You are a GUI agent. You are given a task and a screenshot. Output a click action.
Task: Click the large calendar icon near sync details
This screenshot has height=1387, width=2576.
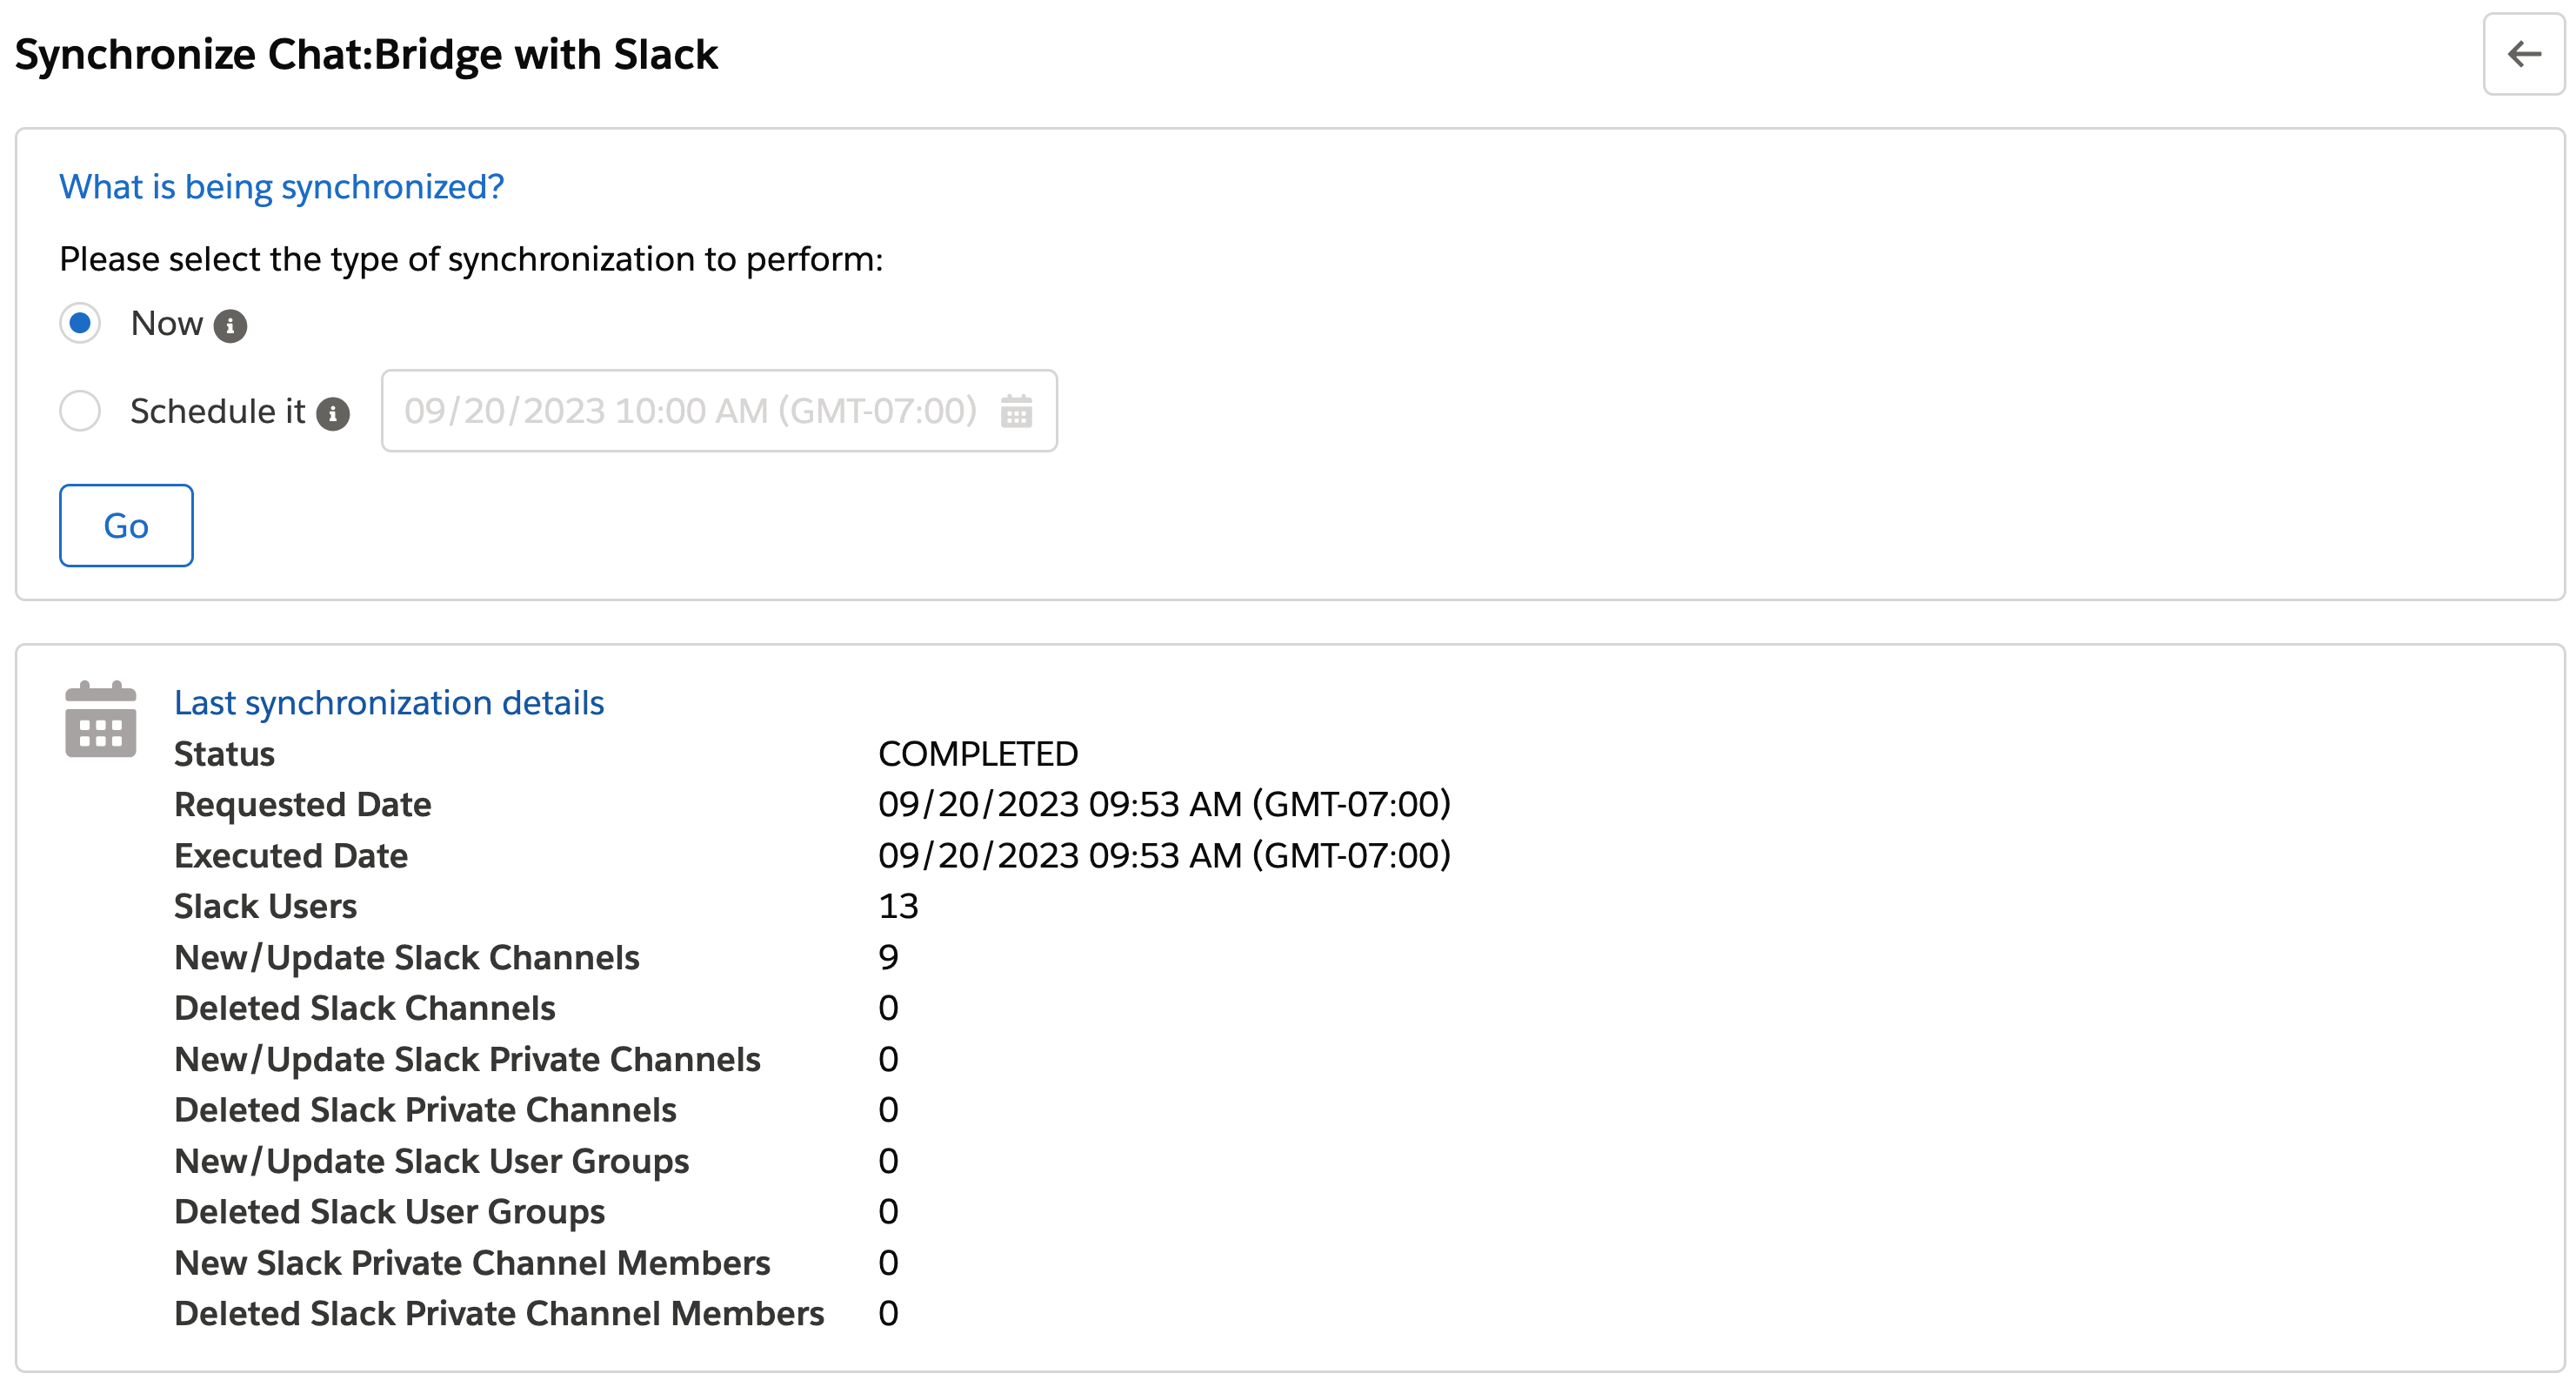click(x=100, y=720)
